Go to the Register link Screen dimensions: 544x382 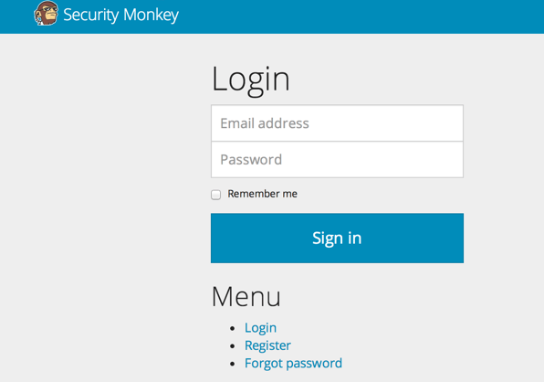click(267, 345)
